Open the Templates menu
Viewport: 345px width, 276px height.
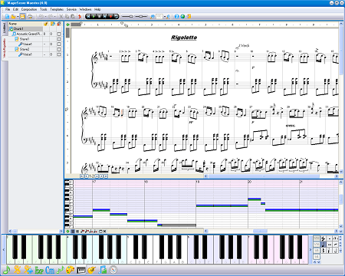(57, 9)
